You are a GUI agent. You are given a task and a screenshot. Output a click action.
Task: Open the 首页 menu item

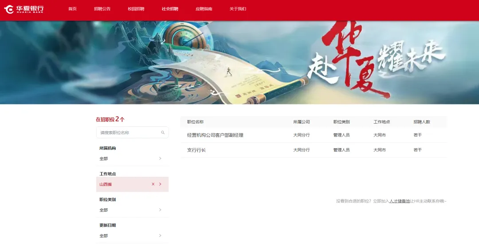[x=72, y=9]
